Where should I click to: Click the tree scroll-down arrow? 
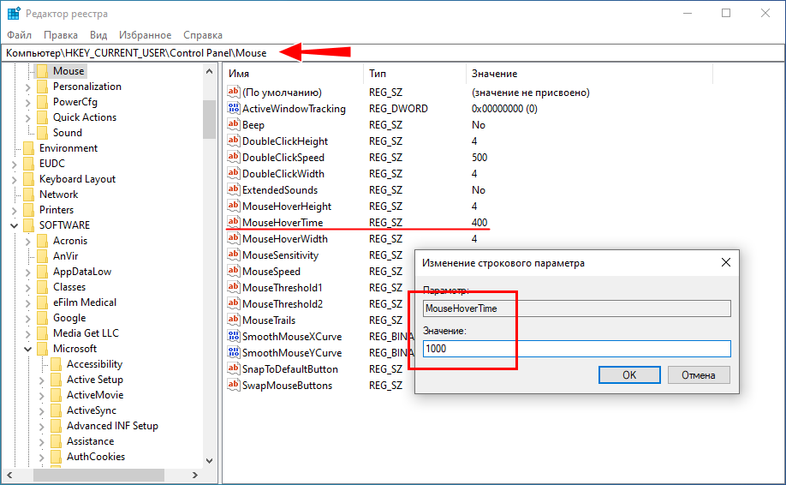pyautogui.click(x=210, y=460)
